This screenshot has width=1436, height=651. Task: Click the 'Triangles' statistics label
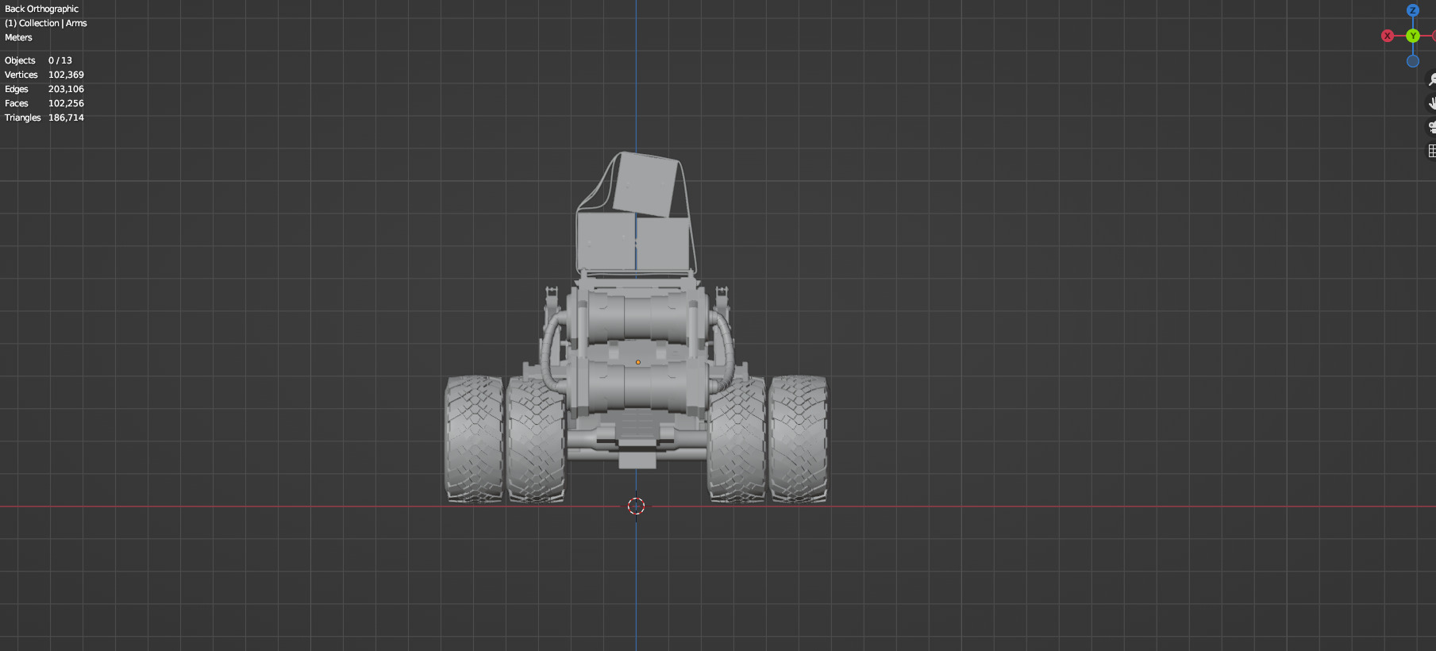(x=23, y=117)
